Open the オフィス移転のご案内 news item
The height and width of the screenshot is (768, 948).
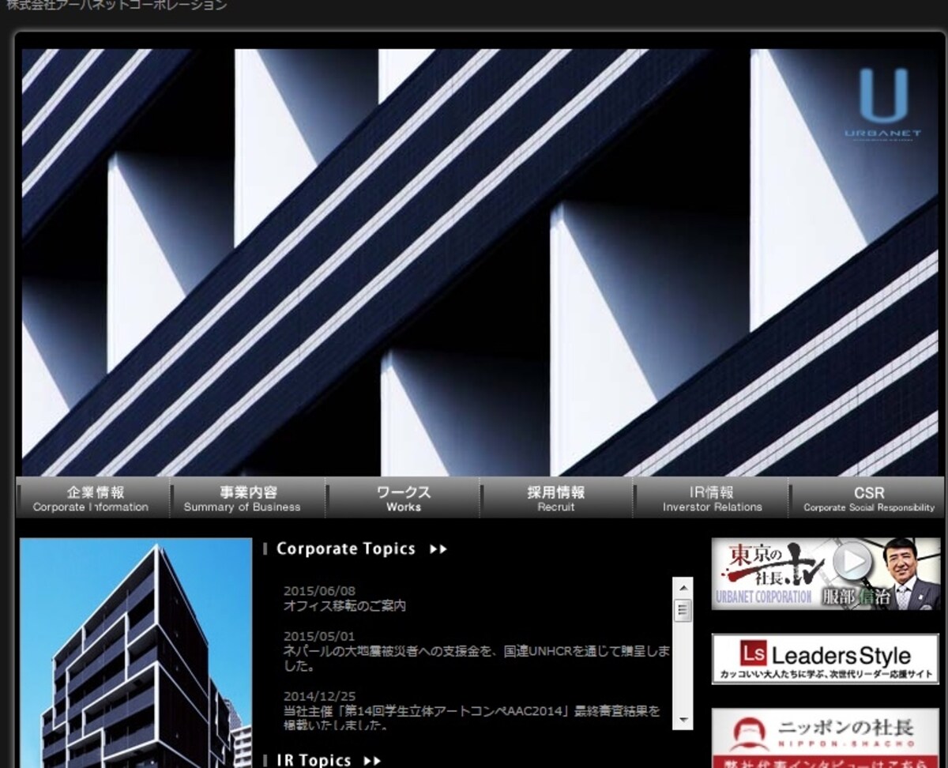point(344,606)
